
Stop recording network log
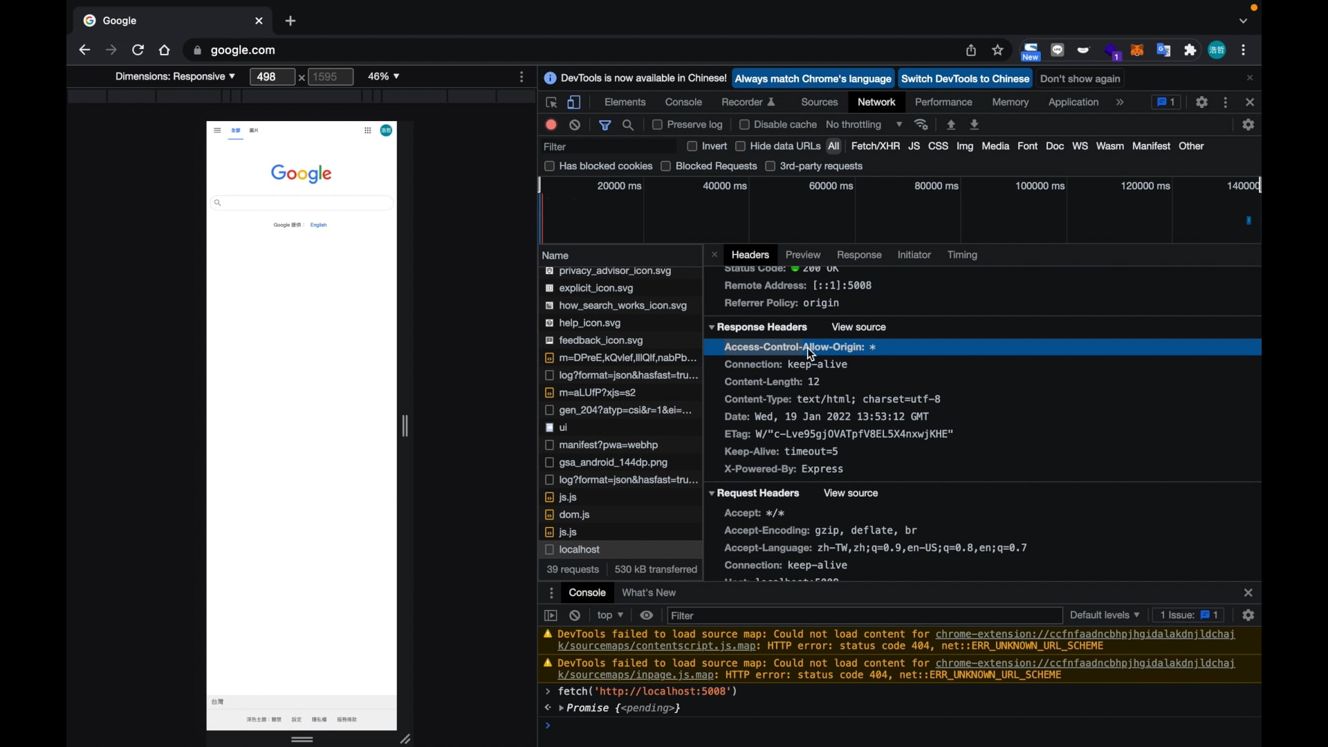pyautogui.click(x=551, y=125)
